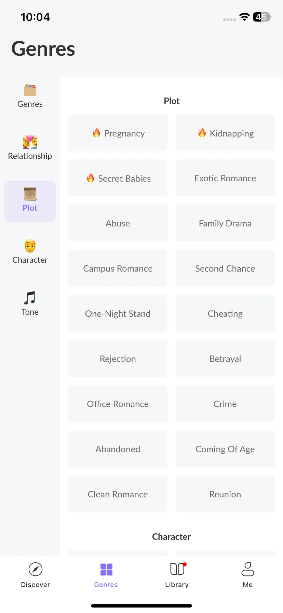Open Library with red notification dot
Image resolution: width=283 pixels, height=613 pixels.
[177, 569]
